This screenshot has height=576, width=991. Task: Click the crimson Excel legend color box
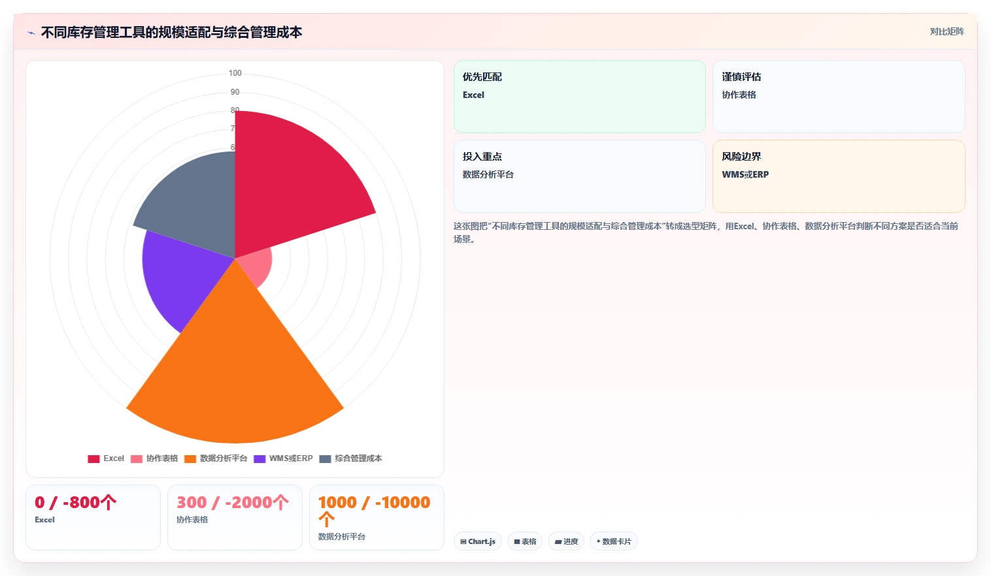[x=93, y=458]
